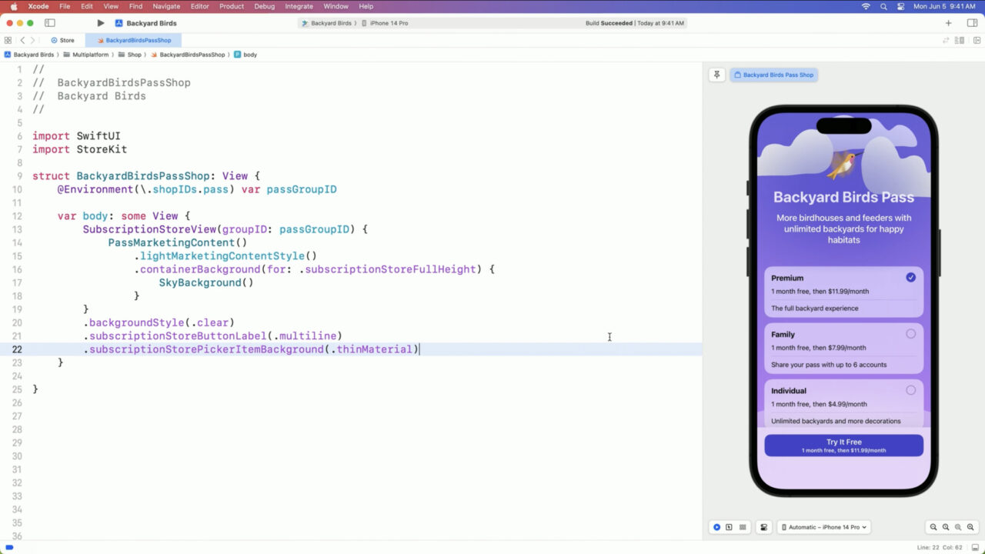
Task: Open device settings in preview canvas
Action: [x=764, y=527]
